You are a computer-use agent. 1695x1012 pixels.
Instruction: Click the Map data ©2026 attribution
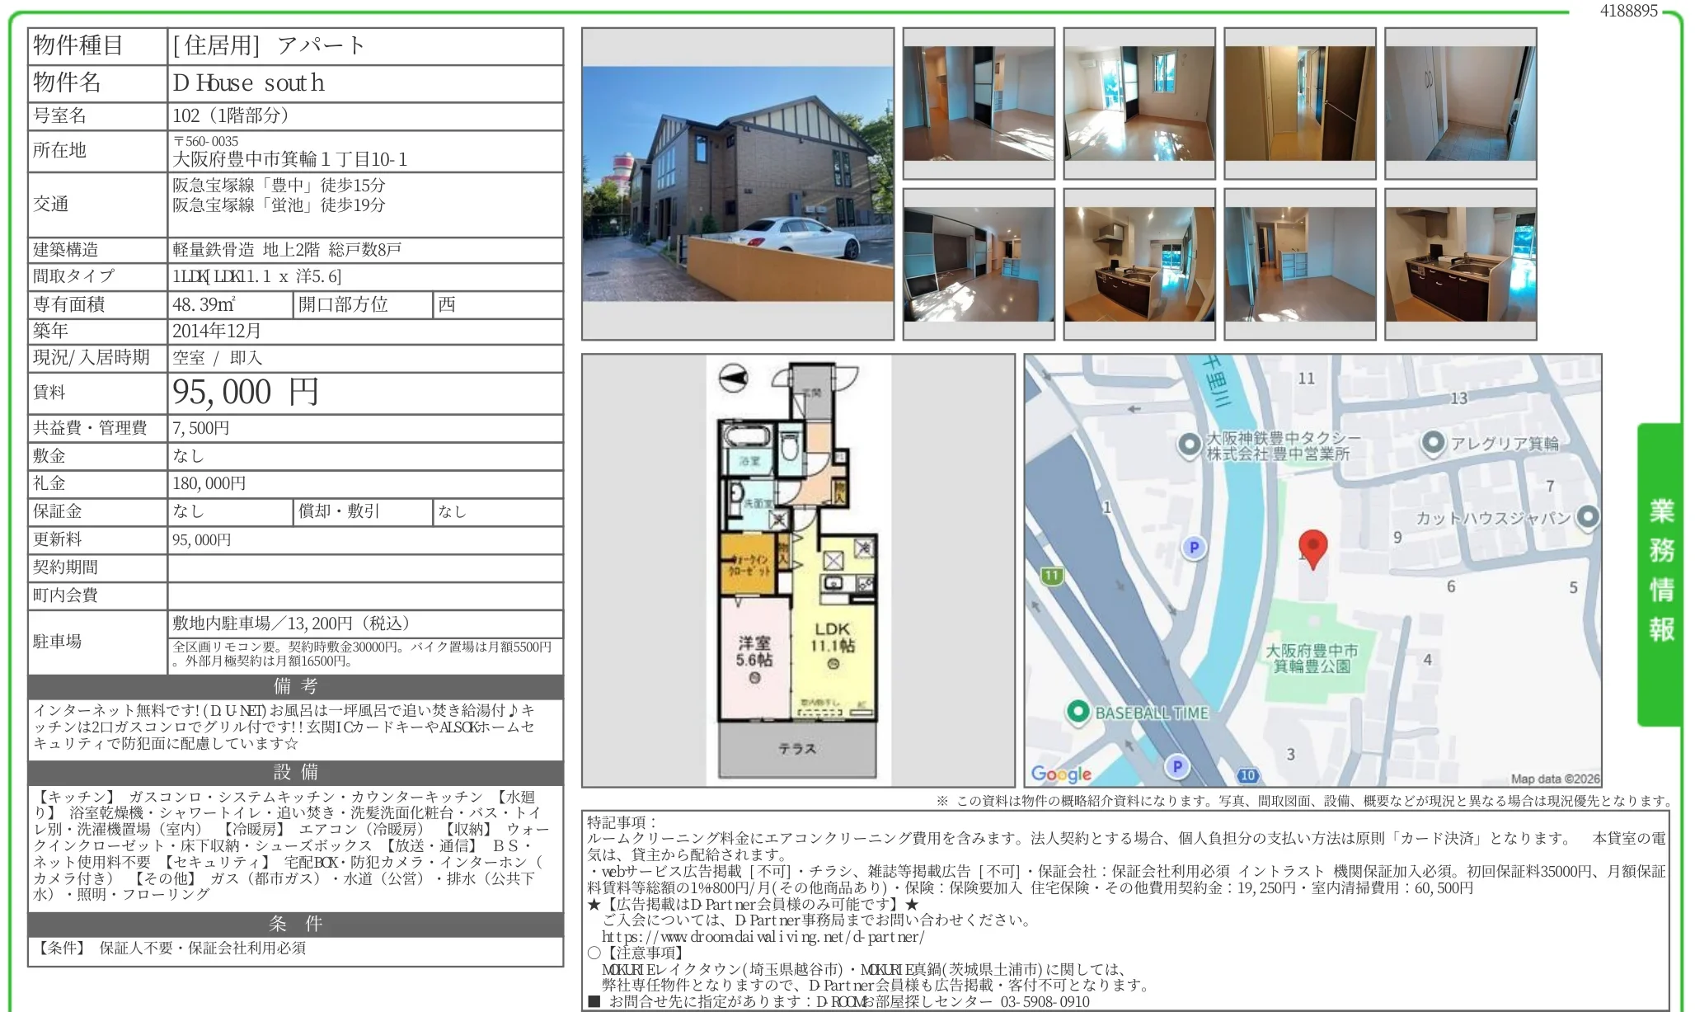pos(1555,779)
